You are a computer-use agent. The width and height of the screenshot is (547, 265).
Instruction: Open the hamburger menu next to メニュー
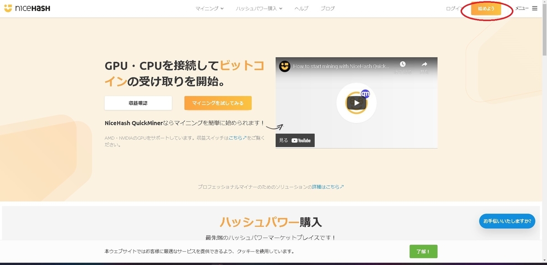pos(534,8)
